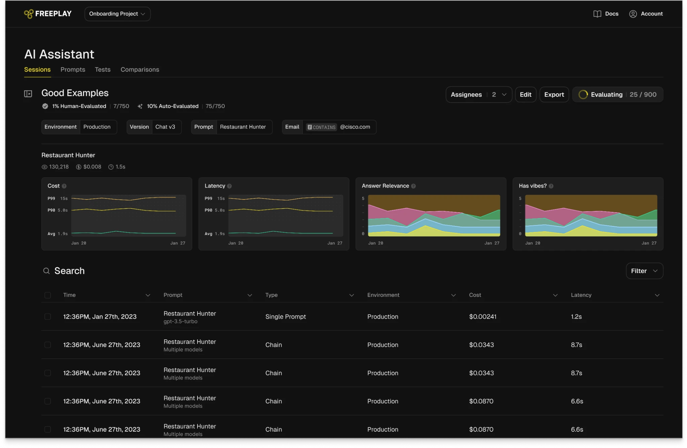Viewport: 687px width, 448px height.
Task: Open the Docs link
Action: click(x=606, y=14)
